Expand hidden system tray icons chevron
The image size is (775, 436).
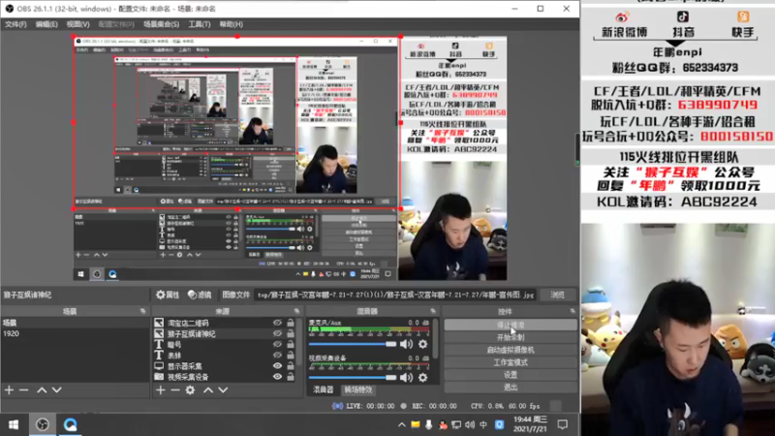click(401, 424)
